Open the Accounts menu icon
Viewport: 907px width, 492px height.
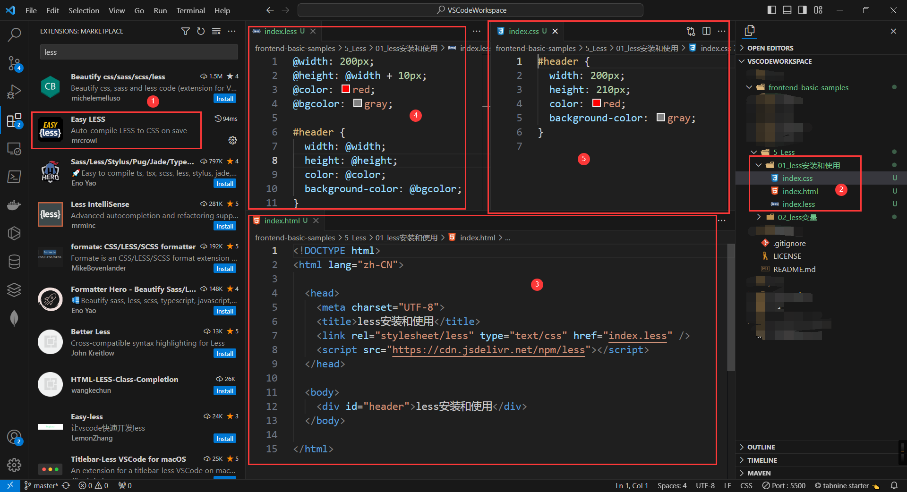pyautogui.click(x=14, y=437)
